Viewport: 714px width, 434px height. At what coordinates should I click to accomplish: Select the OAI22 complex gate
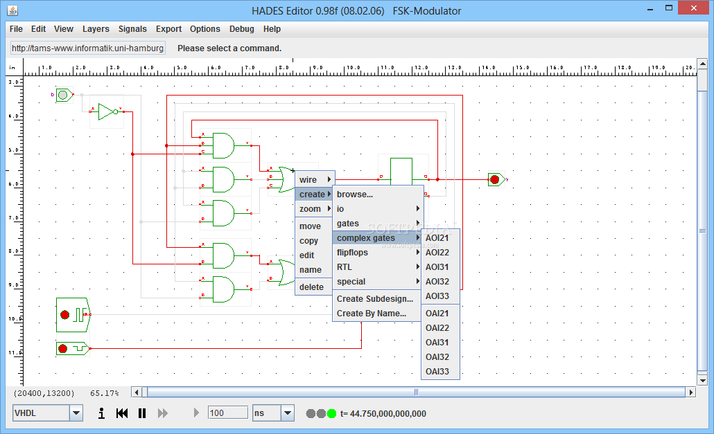coord(440,327)
